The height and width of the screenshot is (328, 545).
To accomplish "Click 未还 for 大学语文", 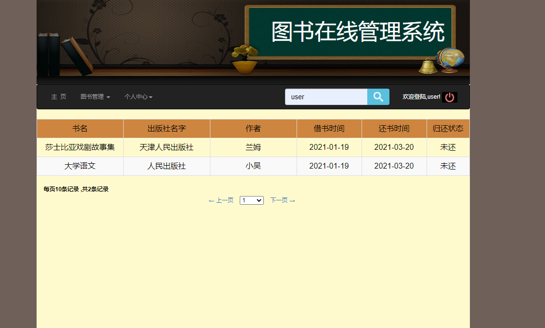I will pyautogui.click(x=447, y=166).
